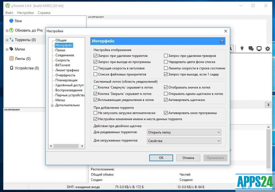The height and width of the screenshot is (192, 275).
Task: Check 'Кнопка Свернуть скрывает в лоток'
Action: [x=95, y=88]
